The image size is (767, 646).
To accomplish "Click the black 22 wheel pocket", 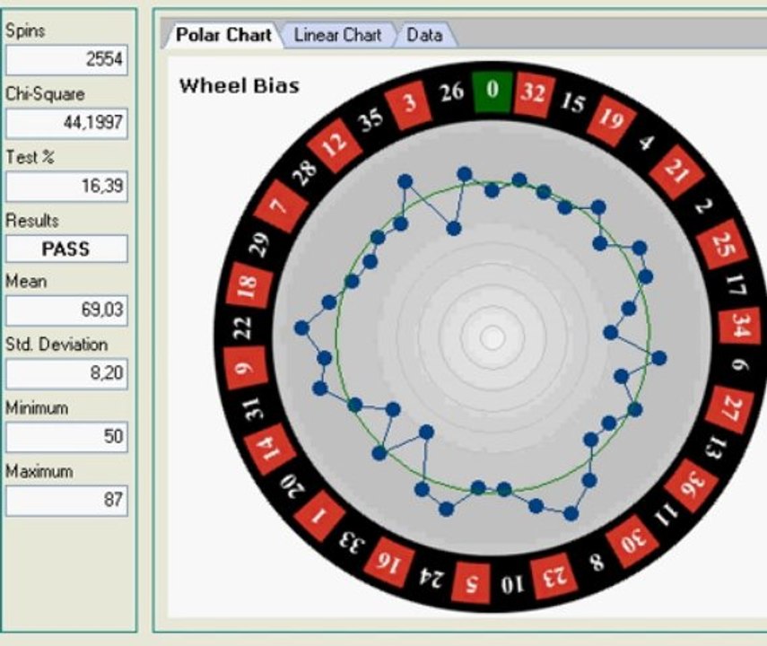I will pyautogui.click(x=243, y=327).
